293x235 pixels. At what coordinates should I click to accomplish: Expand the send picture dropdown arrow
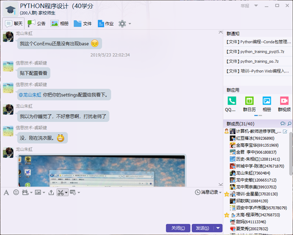pos(44,192)
